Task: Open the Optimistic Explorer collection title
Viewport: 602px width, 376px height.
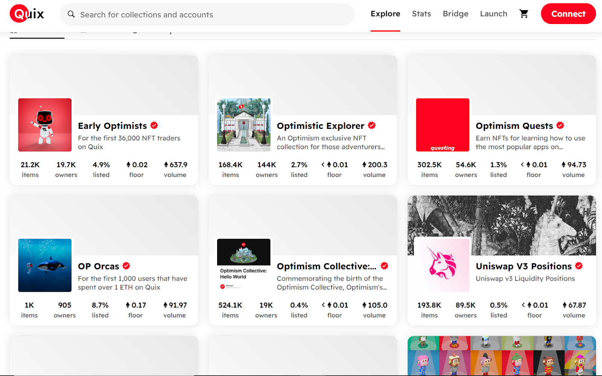Action: tap(321, 126)
